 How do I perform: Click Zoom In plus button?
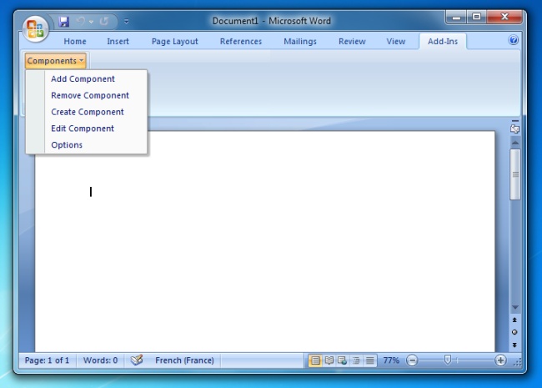pos(500,360)
